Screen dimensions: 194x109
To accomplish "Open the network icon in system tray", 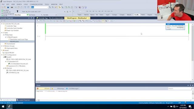I will 174,106.
